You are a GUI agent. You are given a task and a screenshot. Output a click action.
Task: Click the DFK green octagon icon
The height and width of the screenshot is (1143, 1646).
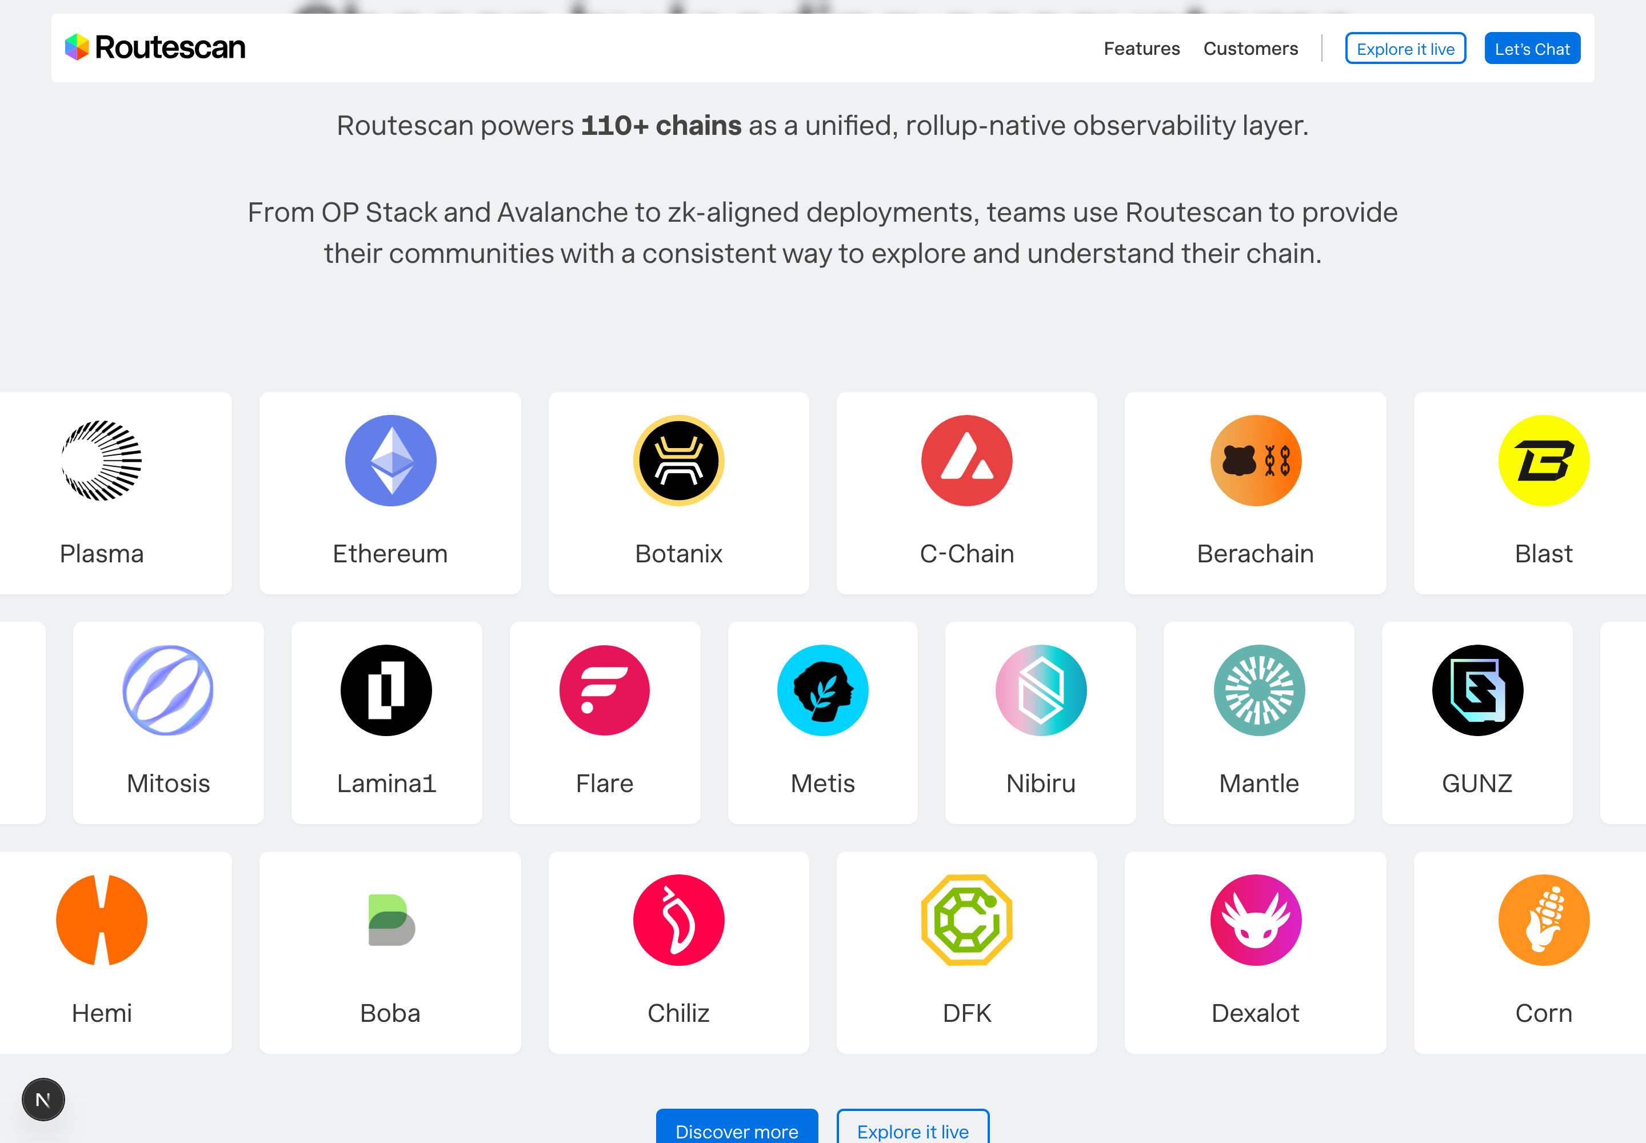(x=967, y=920)
